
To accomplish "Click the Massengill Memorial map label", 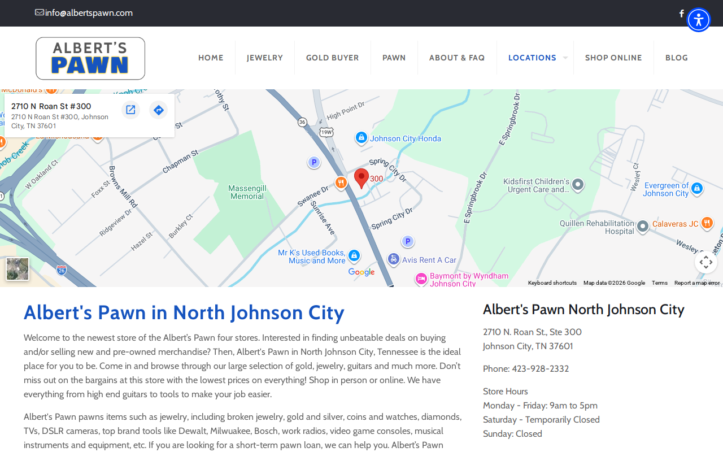I will pyautogui.click(x=247, y=192).
